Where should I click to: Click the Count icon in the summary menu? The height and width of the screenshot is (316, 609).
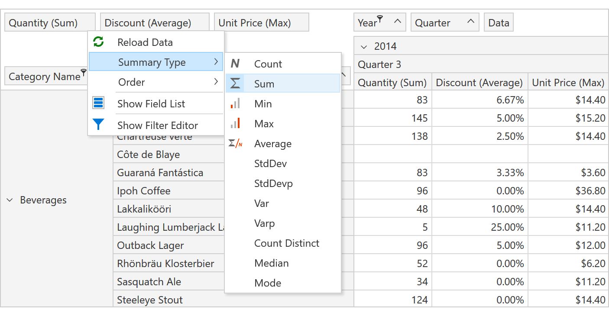click(x=234, y=63)
